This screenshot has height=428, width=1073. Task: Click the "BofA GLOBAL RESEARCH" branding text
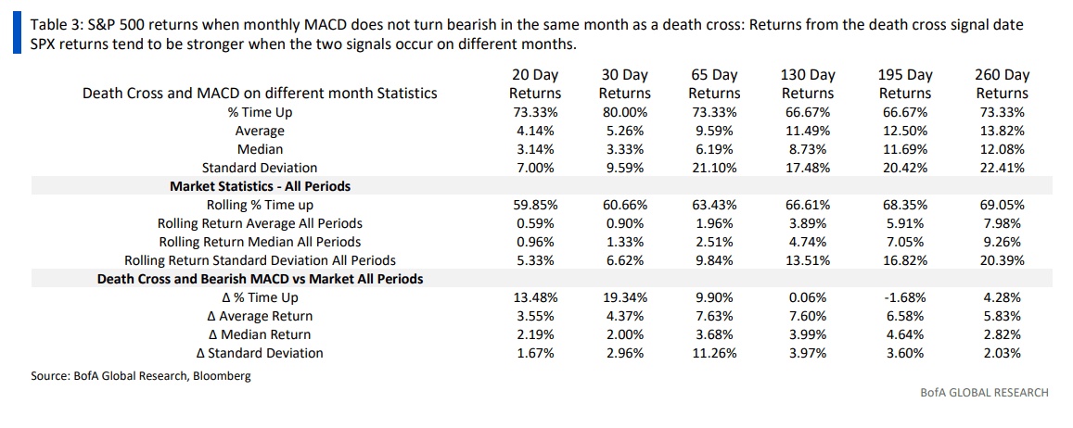pos(983,392)
